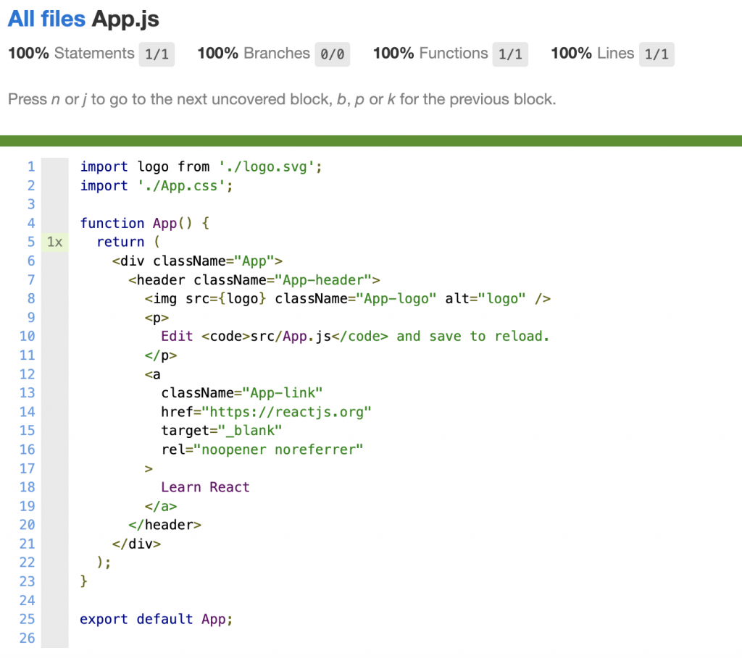Jump to line number 25
The image size is (742, 658).
[x=27, y=619]
